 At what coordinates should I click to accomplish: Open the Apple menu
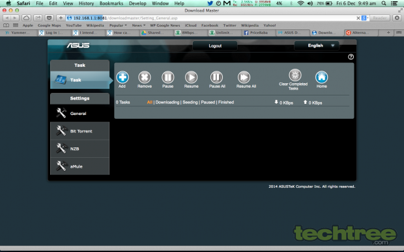tap(8, 3)
